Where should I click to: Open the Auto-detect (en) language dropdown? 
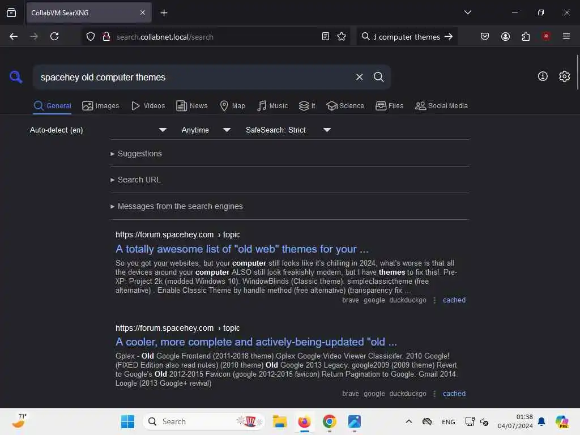[x=98, y=130]
